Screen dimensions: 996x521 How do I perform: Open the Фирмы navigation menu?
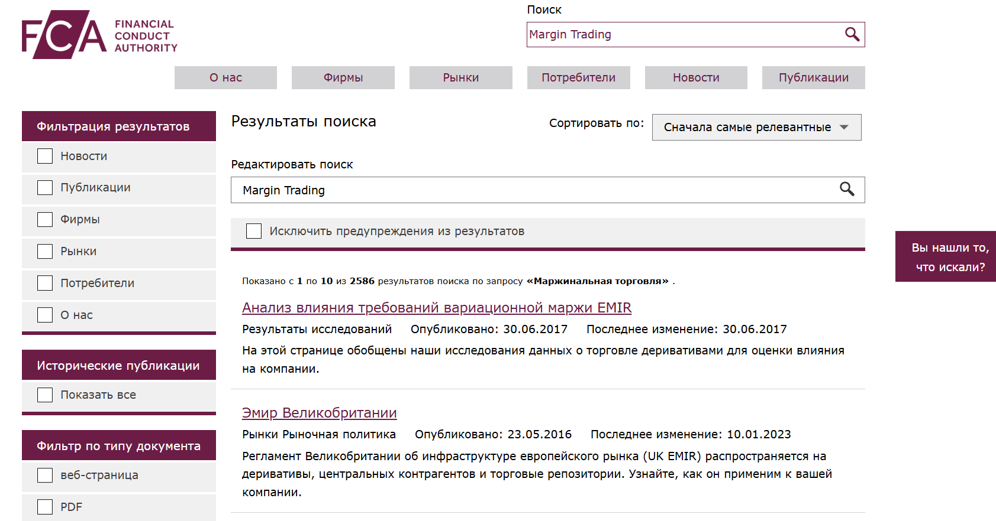tap(343, 77)
